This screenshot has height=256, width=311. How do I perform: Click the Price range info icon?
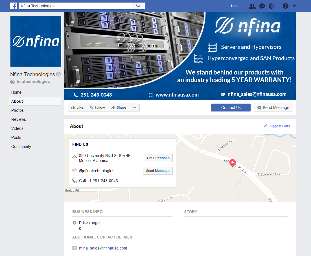[75, 223]
